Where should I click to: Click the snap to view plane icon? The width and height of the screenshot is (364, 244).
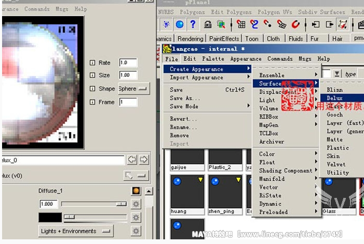coord(281,24)
